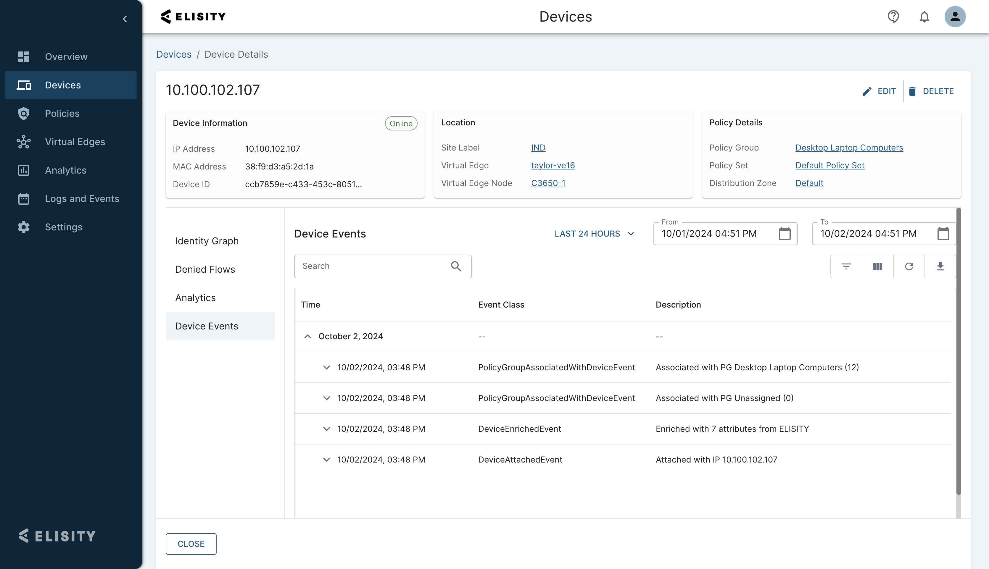The width and height of the screenshot is (989, 569).
Task: Collapse the left sidebar with arrow
Action: 125,19
